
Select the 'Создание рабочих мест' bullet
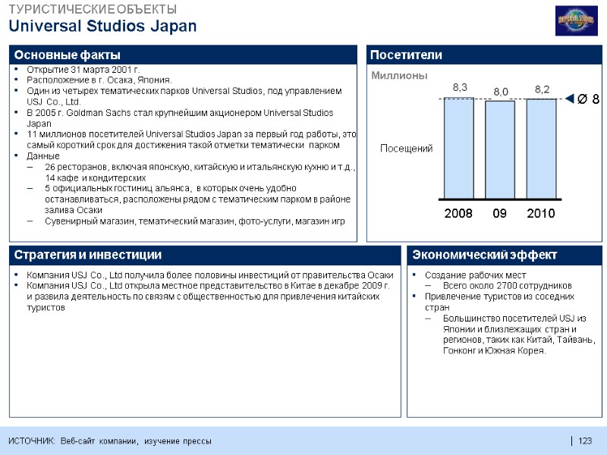coord(476,275)
